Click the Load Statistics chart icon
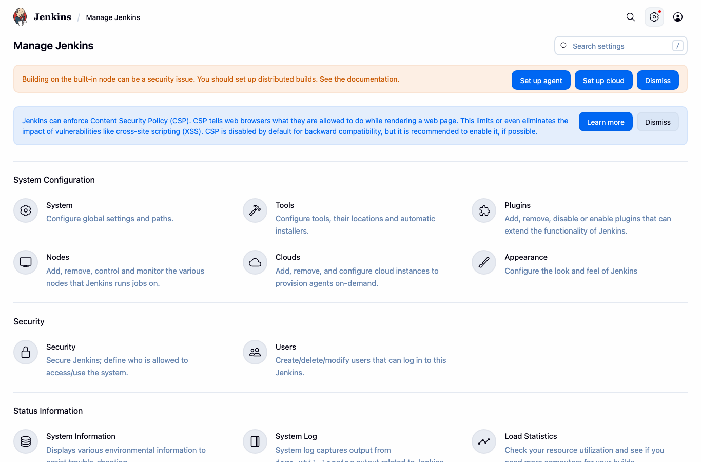Viewport: 701px width, 462px height. point(484,441)
